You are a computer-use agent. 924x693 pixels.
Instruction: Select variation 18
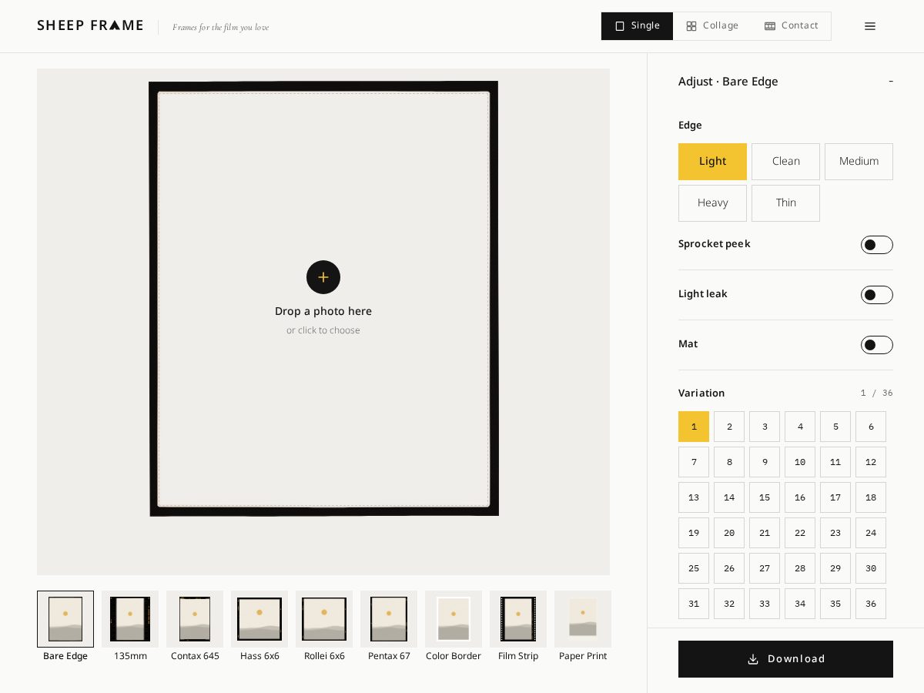(871, 497)
